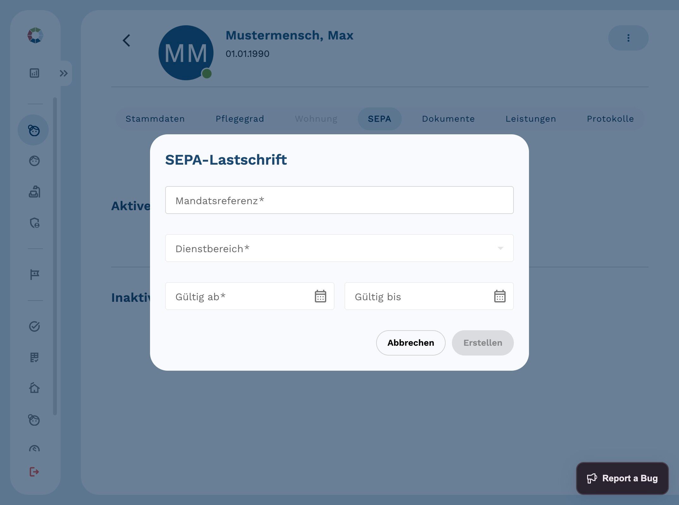Switch to the Dokumente tab

point(448,119)
